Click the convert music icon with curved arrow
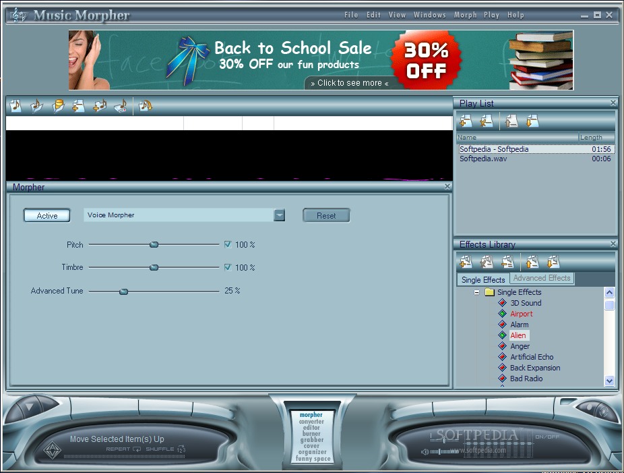This screenshot has width=624, height=473. (x=145, y=106)
